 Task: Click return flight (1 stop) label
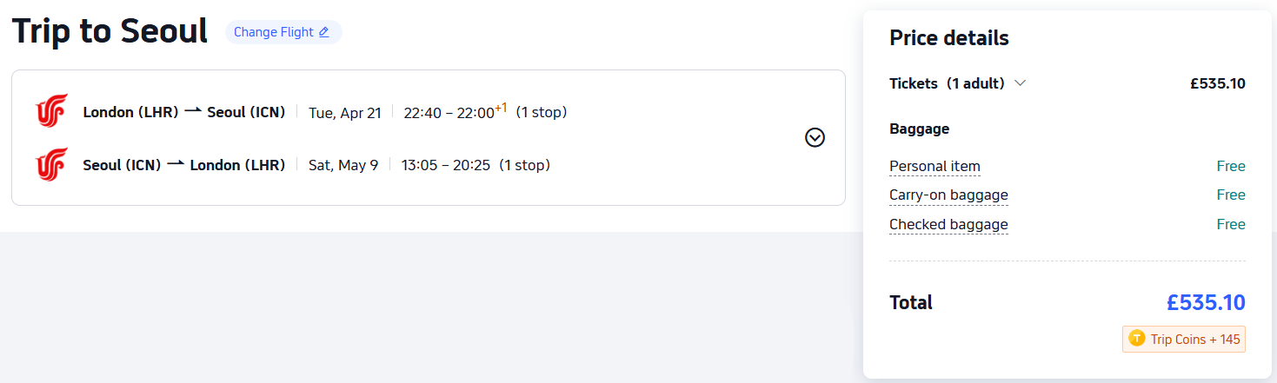coord(524,165)
